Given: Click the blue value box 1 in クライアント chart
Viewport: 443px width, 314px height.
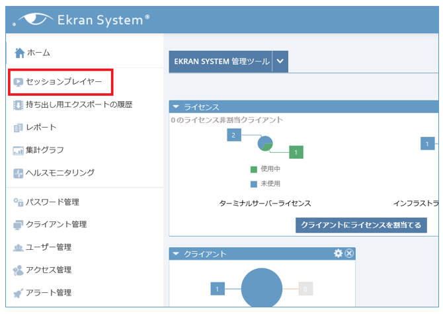Looking at the screenshot, I should point(218,289).
